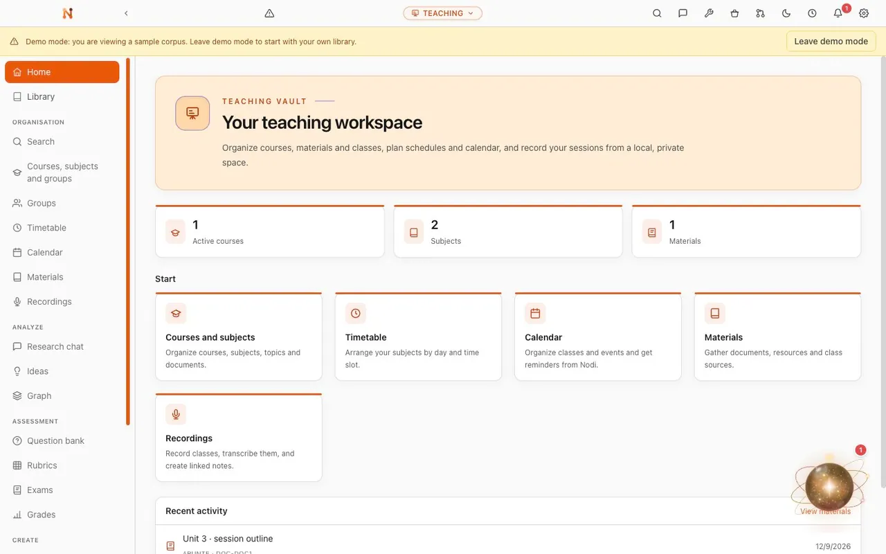The width and height of the screenshot is (886, 554).
Task: Open Graph in the sidebar
Action: 62,396
